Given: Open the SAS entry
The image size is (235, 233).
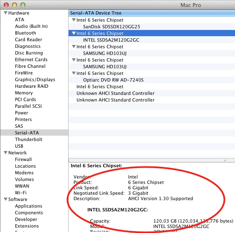Looking at the screenshot, I should (x=19, y=126).
